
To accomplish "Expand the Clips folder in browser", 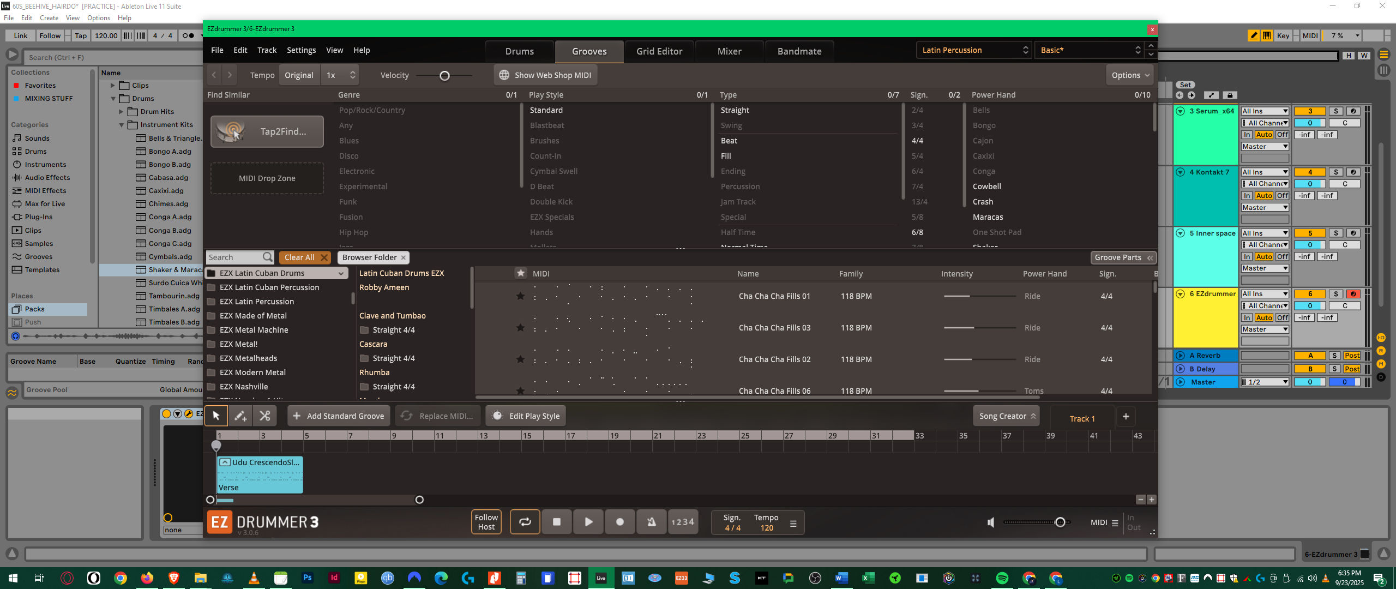I will (x=113, y=86).
